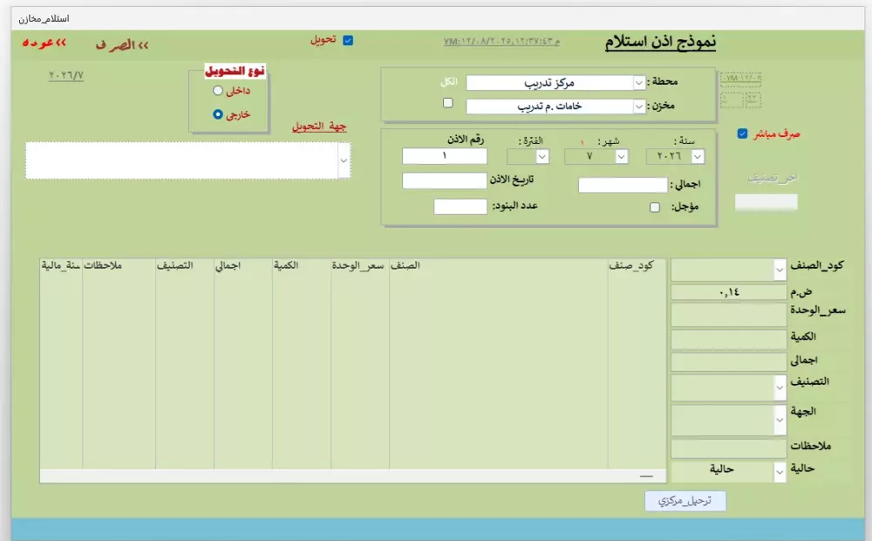The width and height of the screenshot is (872, 541).
Task: Click inside the رقم الاذن number field
Action: (443, 155)
